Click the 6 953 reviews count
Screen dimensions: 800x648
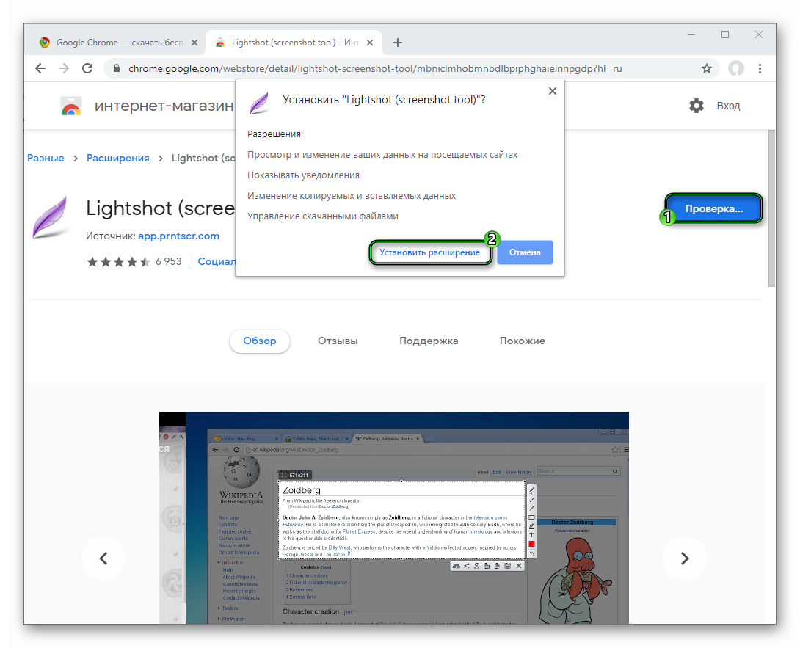(x=168, y=262)
